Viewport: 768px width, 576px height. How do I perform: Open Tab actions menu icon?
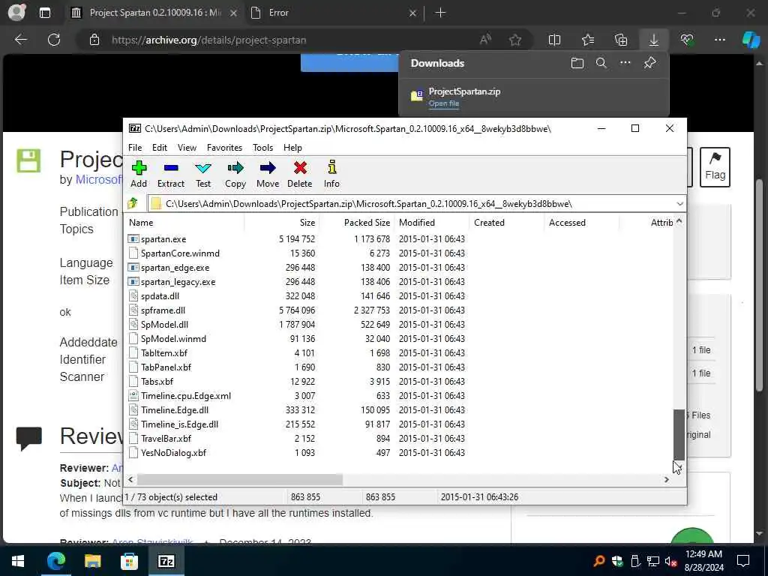click(x=44, y=13)
